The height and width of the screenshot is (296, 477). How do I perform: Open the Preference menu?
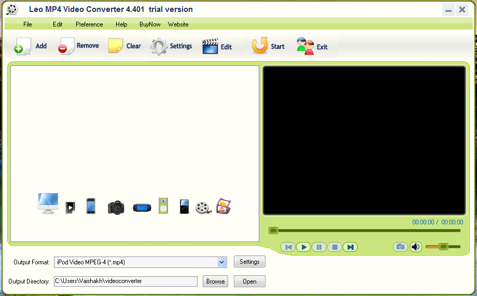click(89, 24)
